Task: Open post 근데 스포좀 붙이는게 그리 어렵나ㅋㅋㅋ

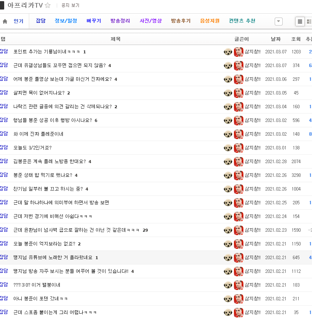Action: pyautogui.click(x=55, y=312)
